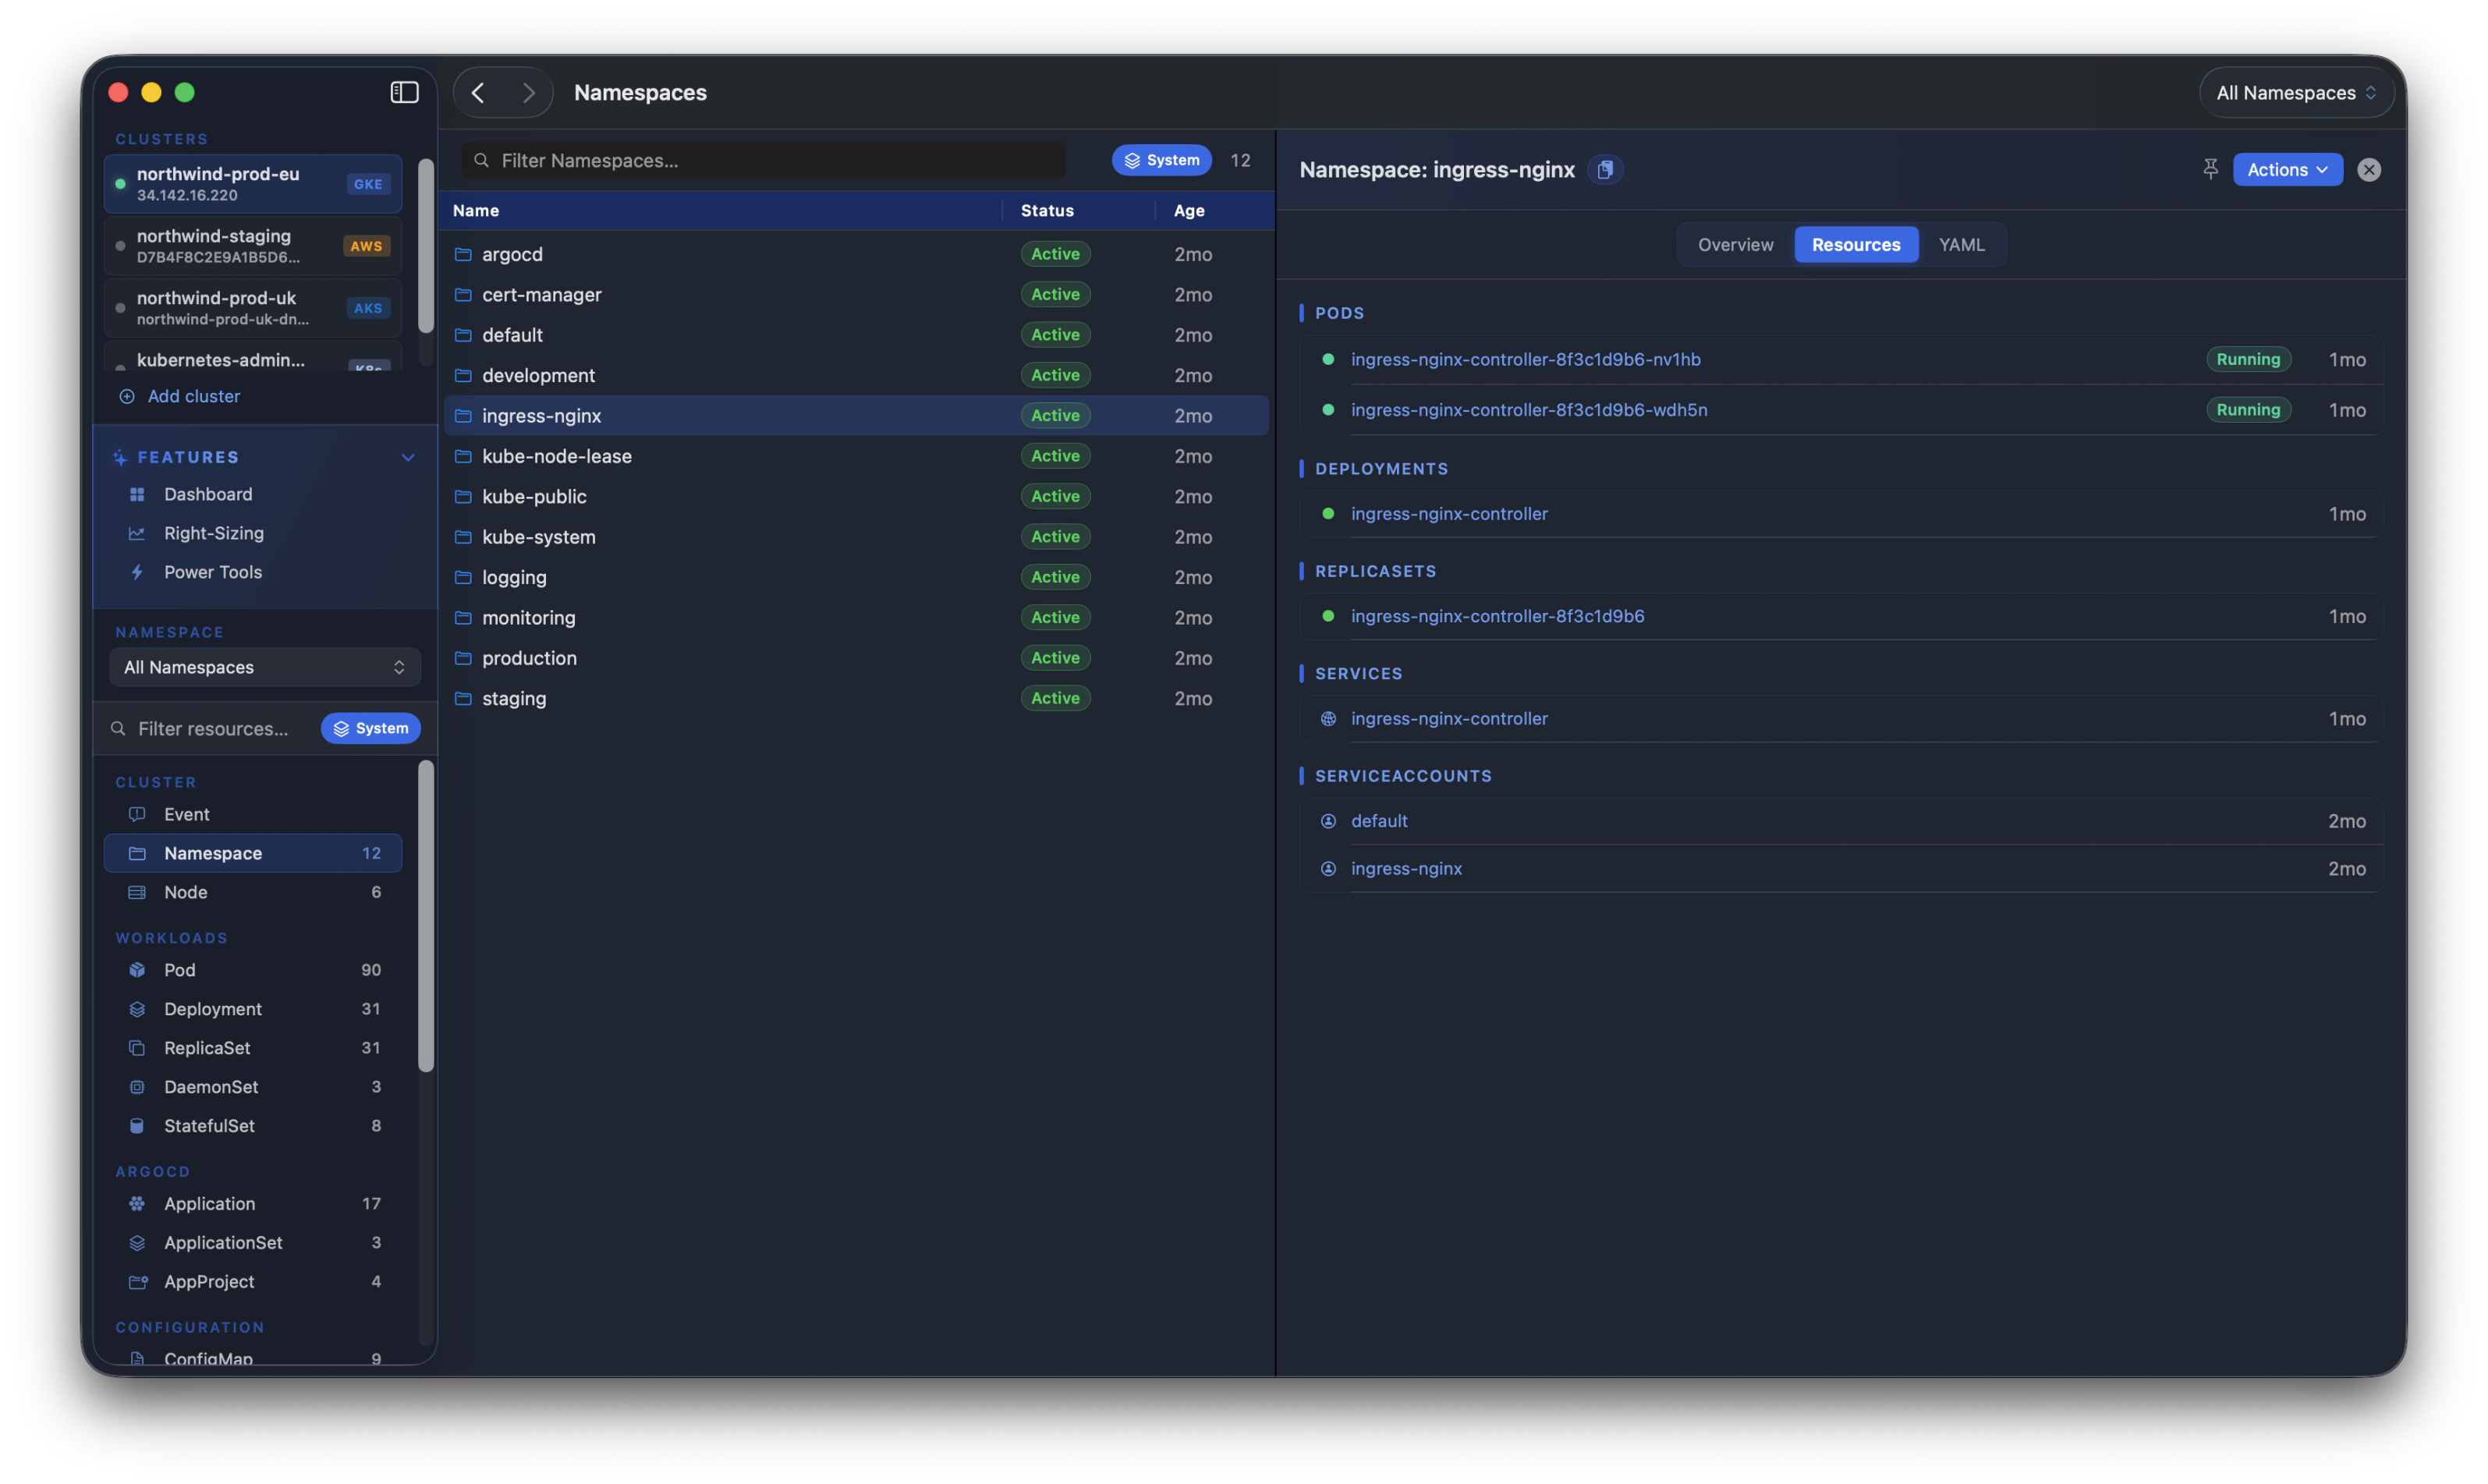Sort by the Name column header
Image resolution: width=2488 pixels, height=1484 pixels.
tap(476, 210)
